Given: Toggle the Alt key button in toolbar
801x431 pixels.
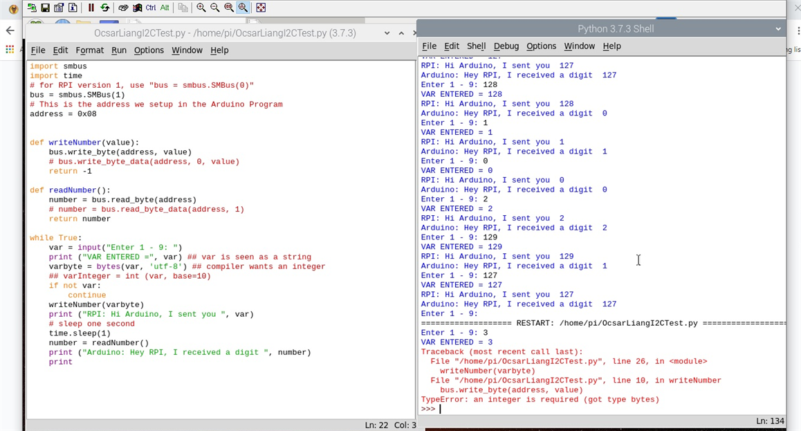Looking at the screenshot, I should coord(165,8).
